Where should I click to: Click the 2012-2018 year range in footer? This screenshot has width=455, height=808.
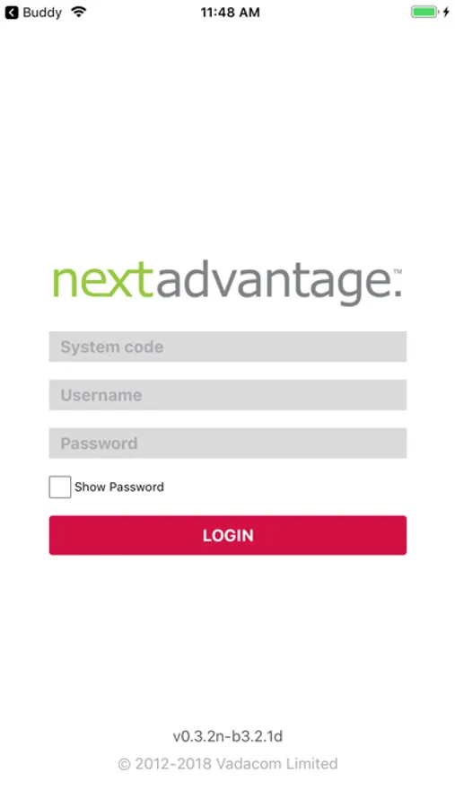pos(172,764)
